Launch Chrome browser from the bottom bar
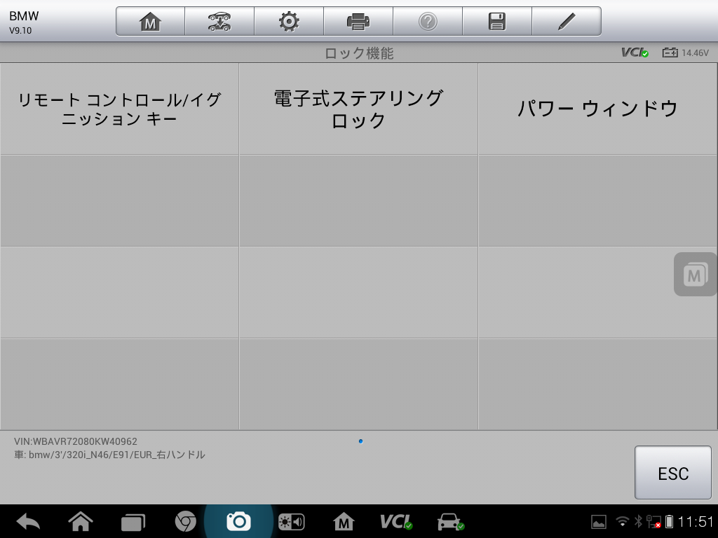This screenshot has height=538, width=718. tap(187, 521)
